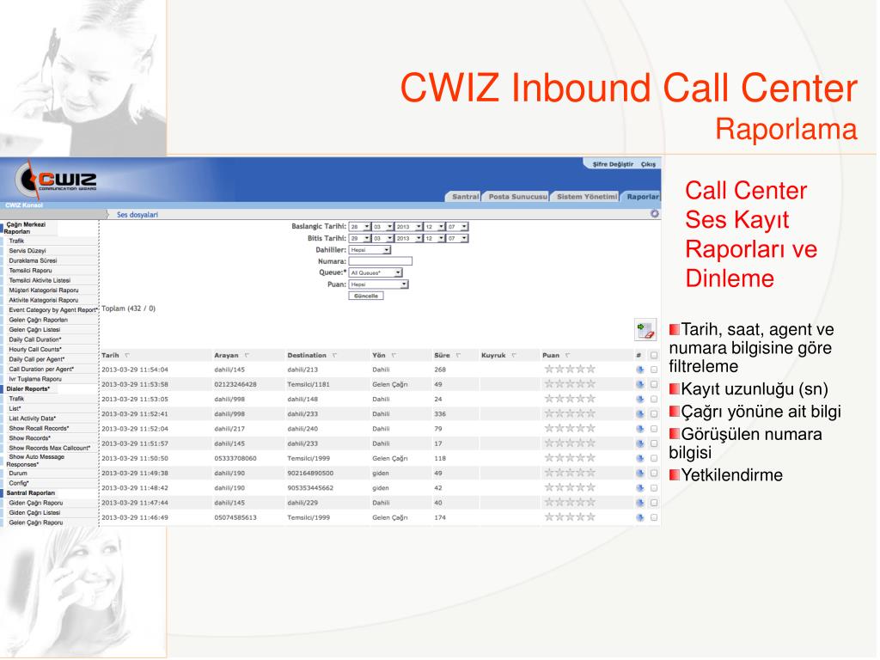Sort by Arayan column filter icon

tap(247, 355)
